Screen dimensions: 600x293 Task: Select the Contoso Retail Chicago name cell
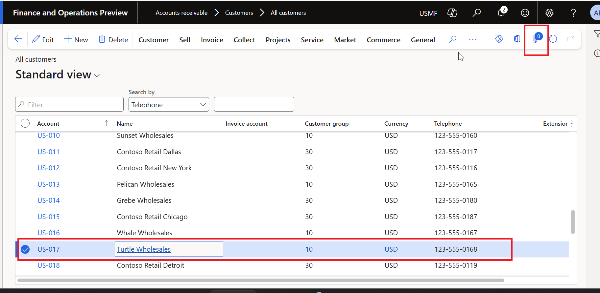tap(152, 217)
